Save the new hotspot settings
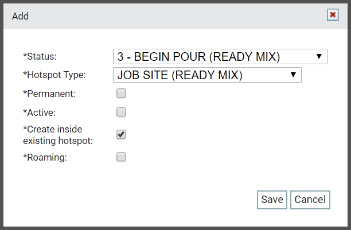The height and width of the screenshot is (230, 351). 272,200
